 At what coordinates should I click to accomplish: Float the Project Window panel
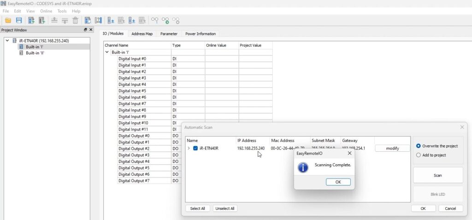tap(85, 30)
